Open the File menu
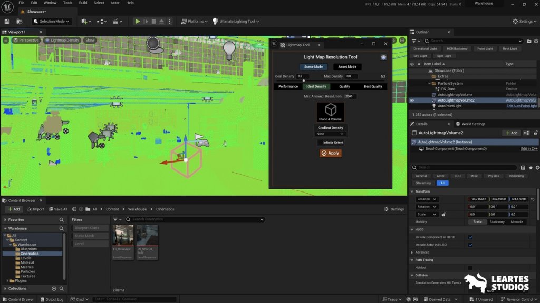The width and height of the screenshot is (540, 303). (21, 3)
